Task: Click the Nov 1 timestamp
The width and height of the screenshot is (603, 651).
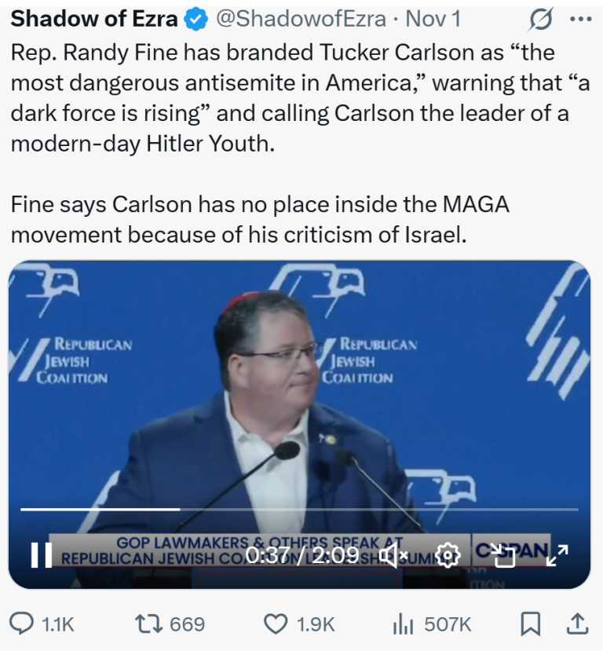Action: [433, 18]
